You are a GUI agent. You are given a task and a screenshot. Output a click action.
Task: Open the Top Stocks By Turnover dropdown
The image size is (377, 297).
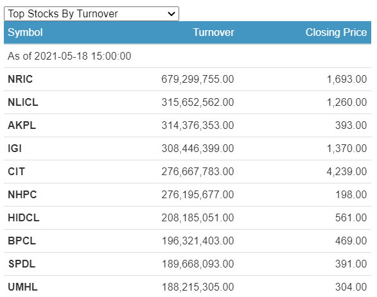tap(91, 13)
